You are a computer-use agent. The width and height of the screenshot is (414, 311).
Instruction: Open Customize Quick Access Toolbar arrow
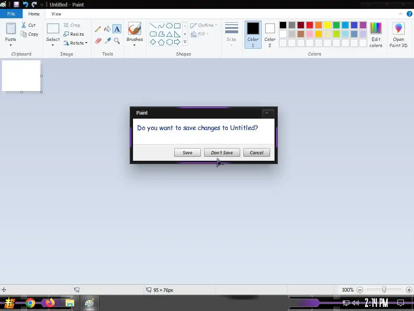pyautogui.click(x=42, y=5)
